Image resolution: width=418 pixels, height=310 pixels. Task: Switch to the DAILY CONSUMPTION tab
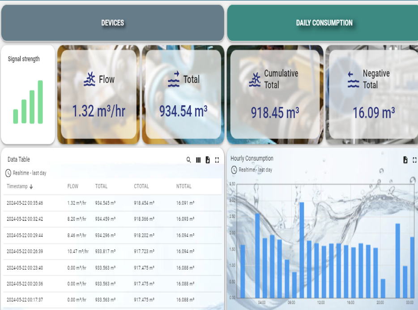(x=324, y=23)
